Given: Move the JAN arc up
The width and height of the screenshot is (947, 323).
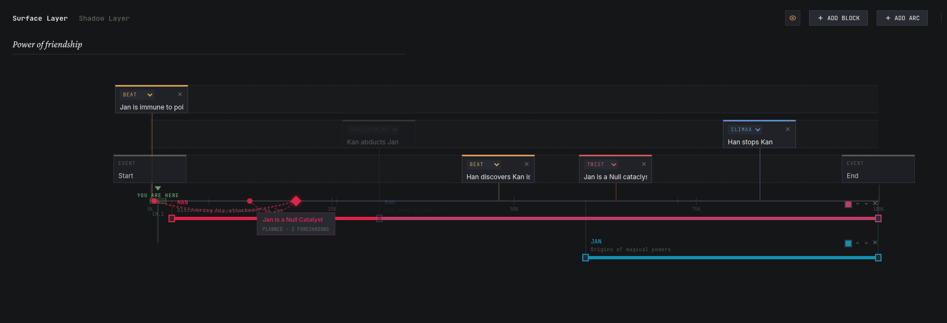Looking at the screenshot, I should (858, 243).
